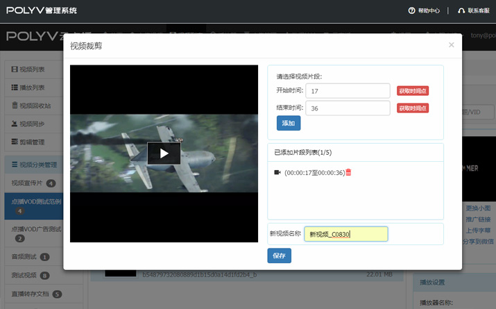Click the 新视频名称 name input field
The image size is (496, 309).
(x=347, y=234)
